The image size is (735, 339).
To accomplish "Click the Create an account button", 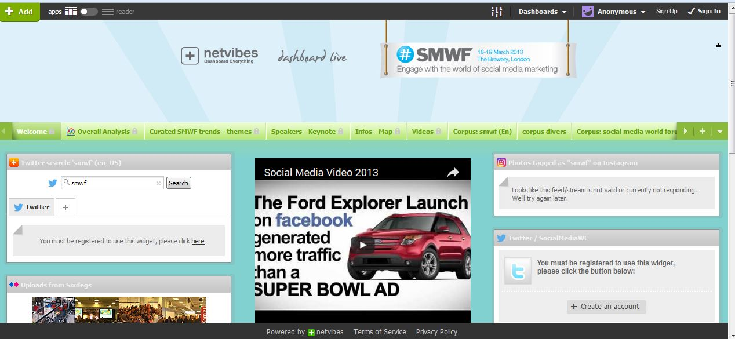I will click(x=606, y=307).
